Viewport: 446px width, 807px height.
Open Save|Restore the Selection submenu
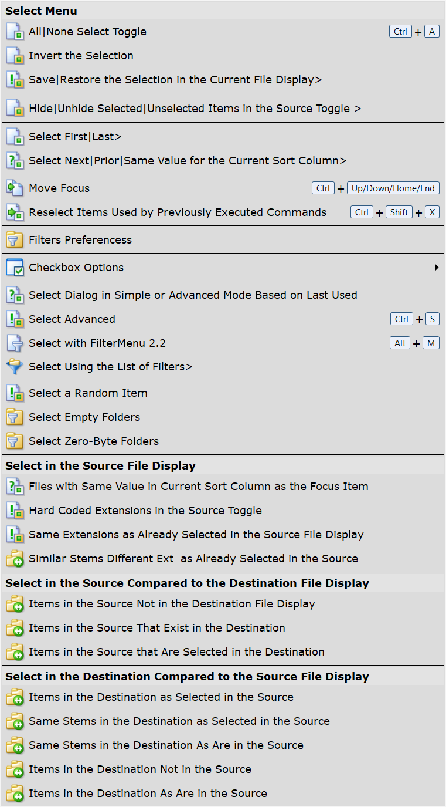tap(175, 80)
